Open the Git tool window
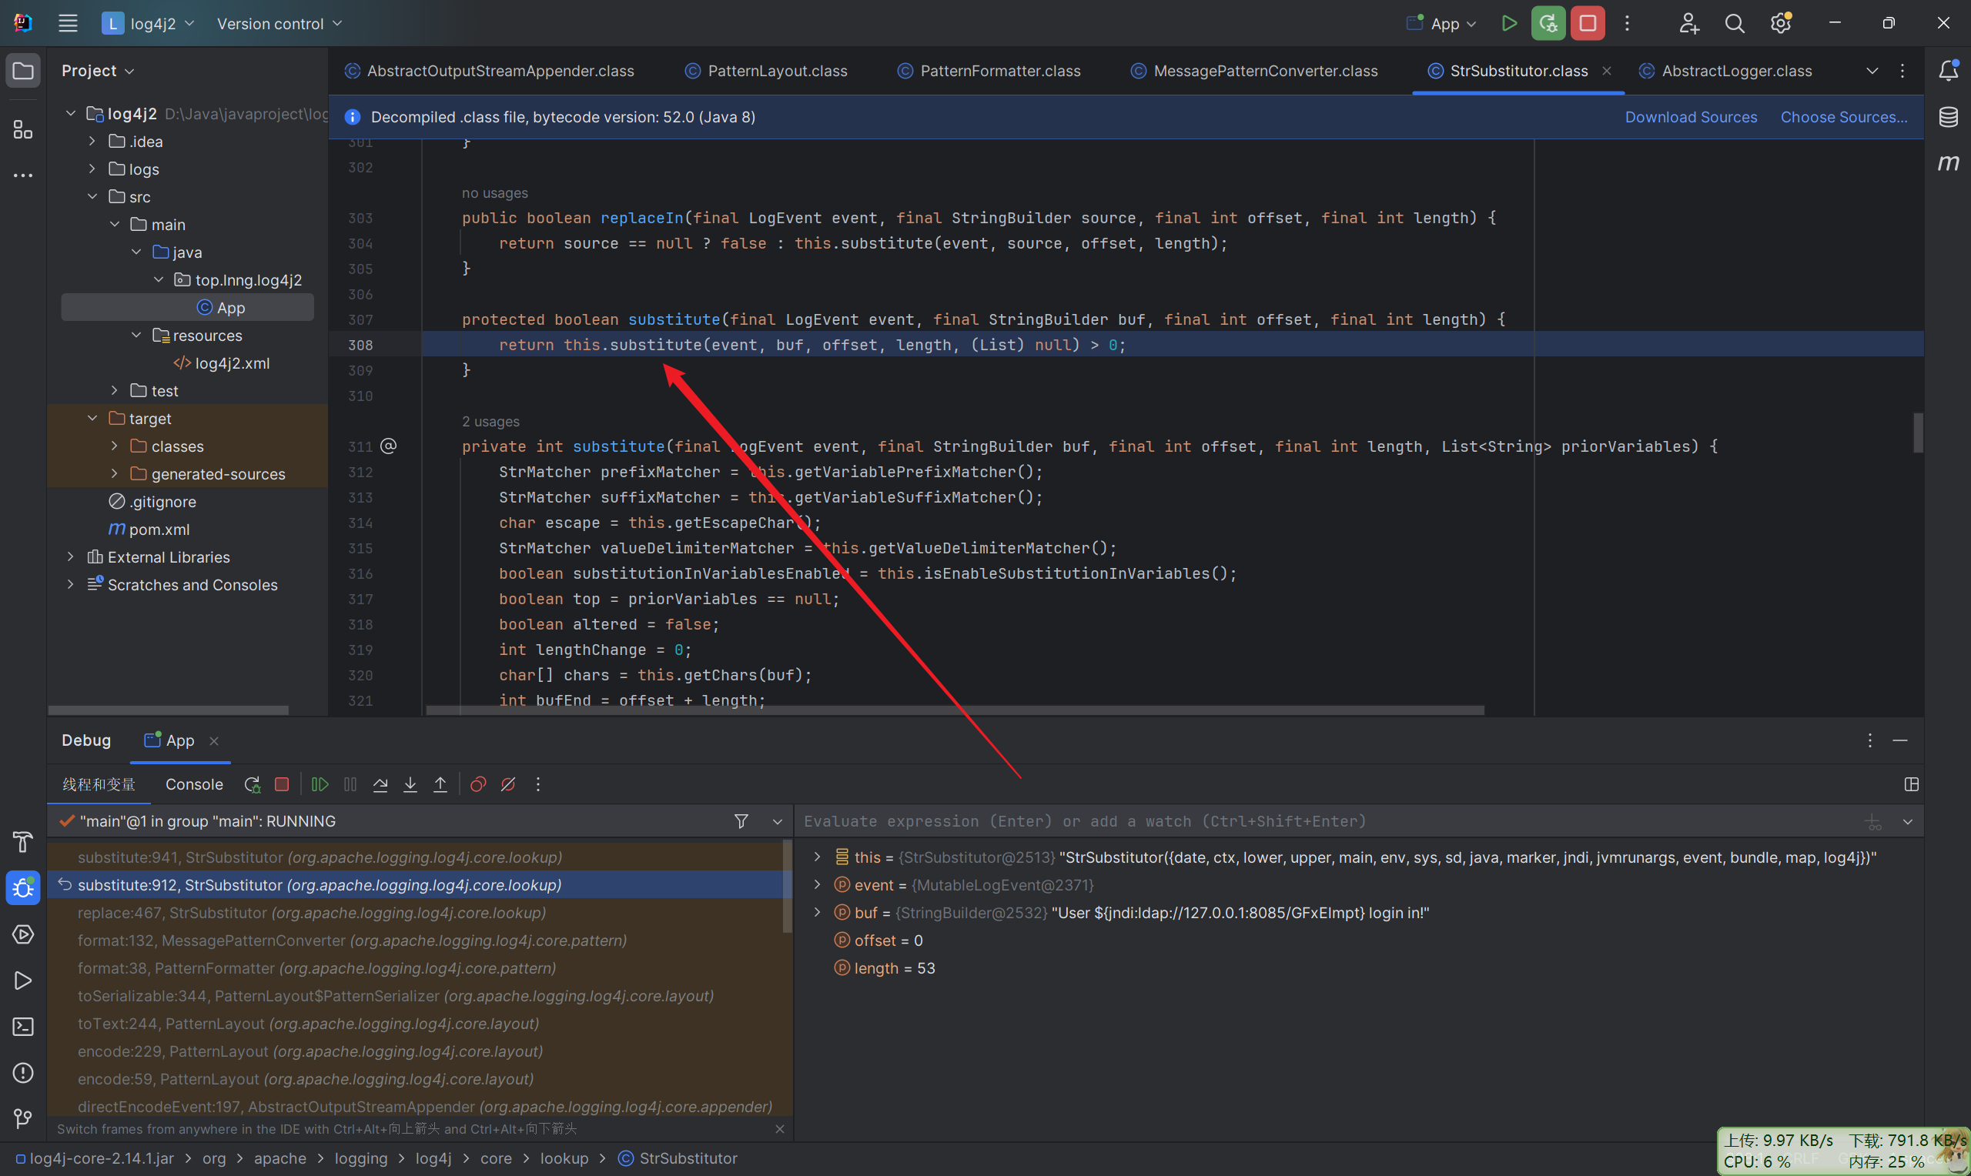Viewport: 1971px width, 1176px height. (x=23, y=1118)
